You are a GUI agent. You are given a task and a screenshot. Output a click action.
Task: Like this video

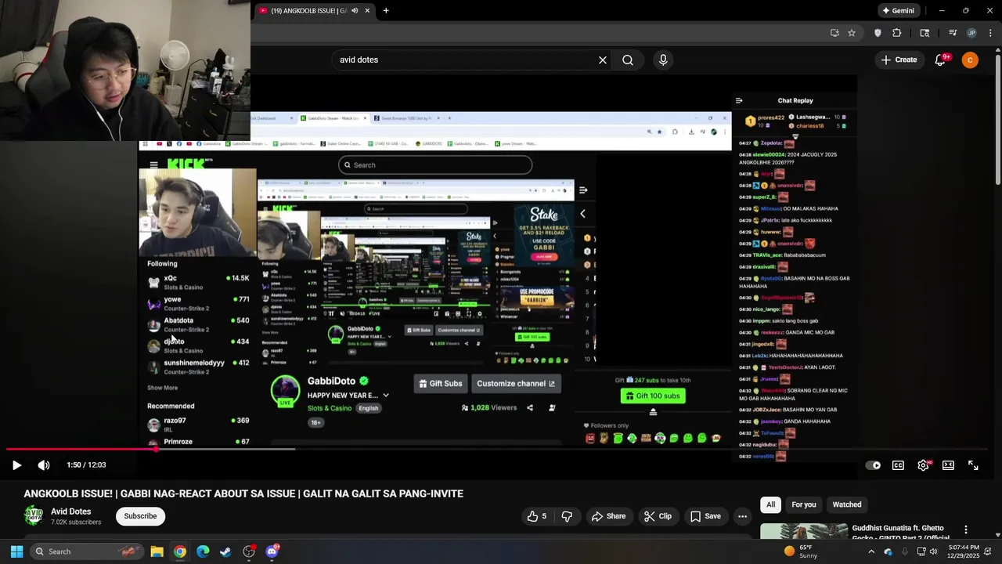coord(537,516)
